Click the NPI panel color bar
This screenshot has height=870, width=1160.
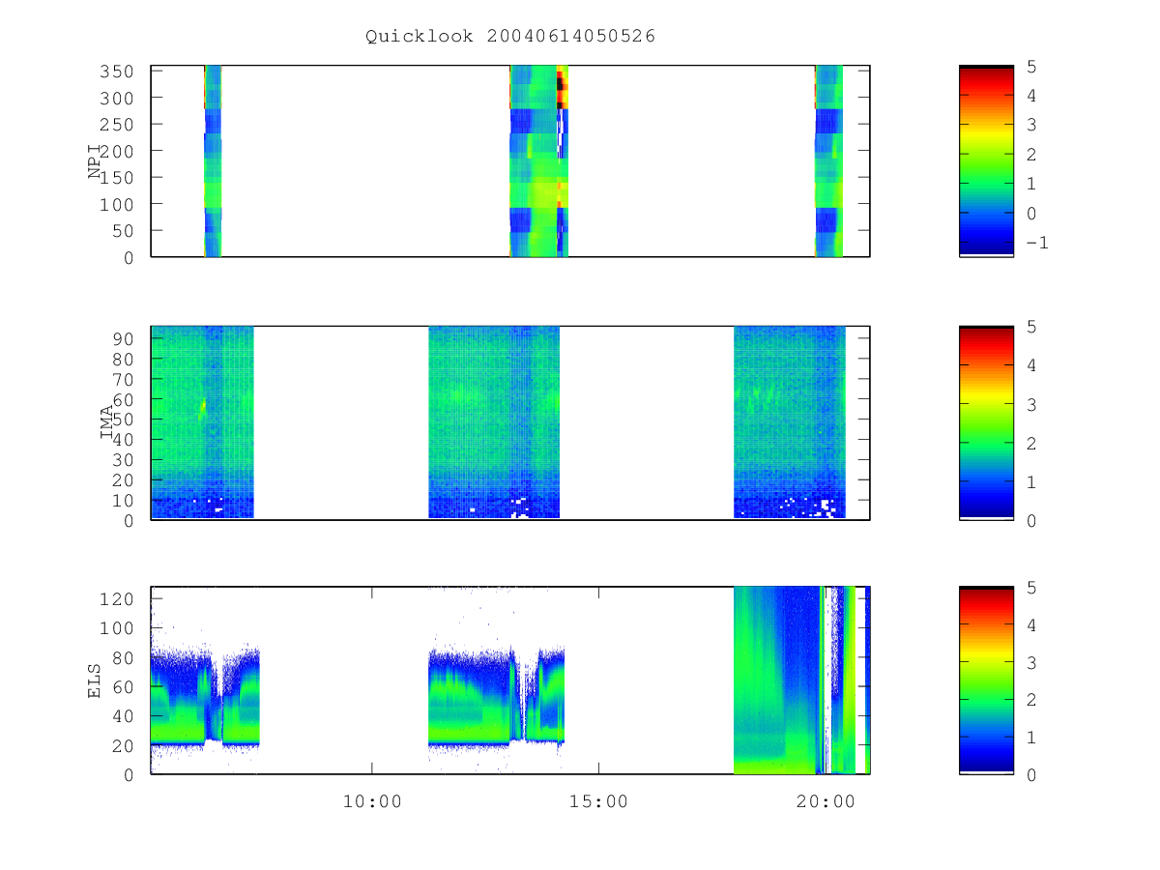tap(986, 160)
